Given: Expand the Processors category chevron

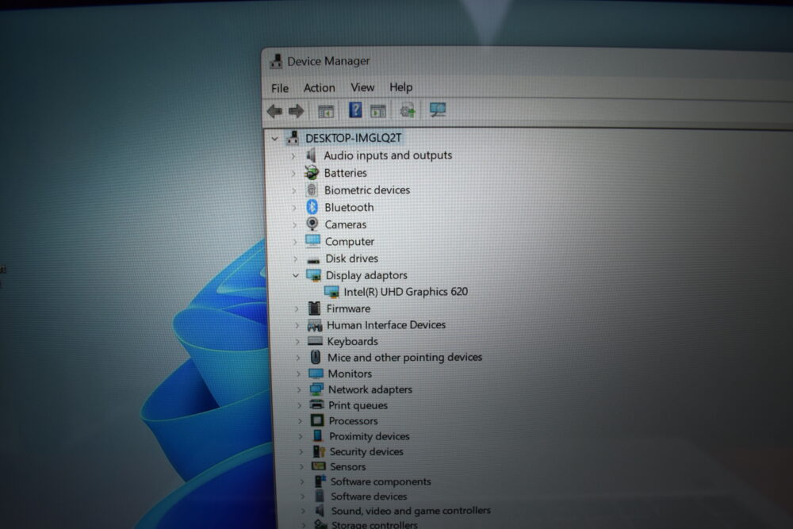Looking at the screenshot, I should 300,421.
